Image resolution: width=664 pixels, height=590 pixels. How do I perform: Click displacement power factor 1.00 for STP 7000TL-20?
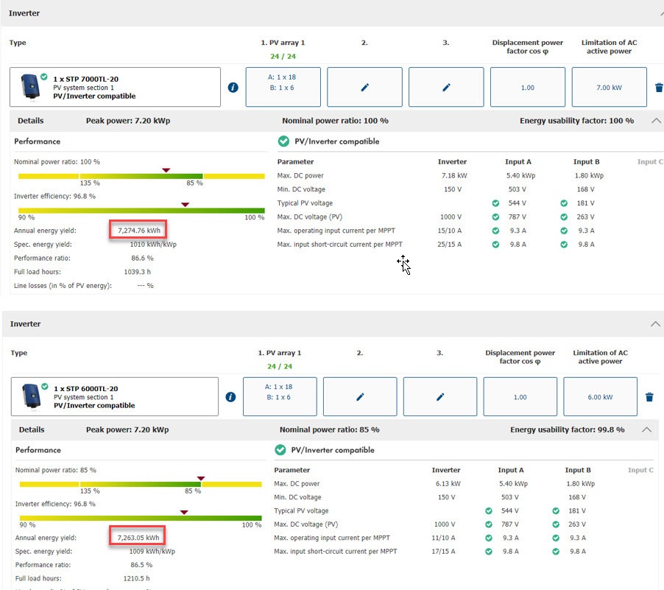pyautogui.click(x=527, y=87)
